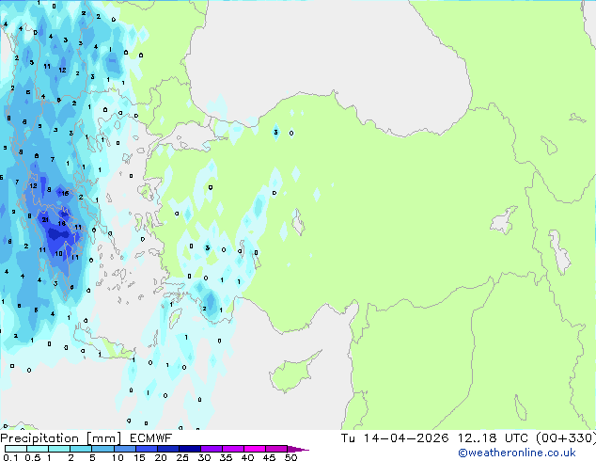
Task: Click the 'Precipitation [mm]' label
Action: 60,438
